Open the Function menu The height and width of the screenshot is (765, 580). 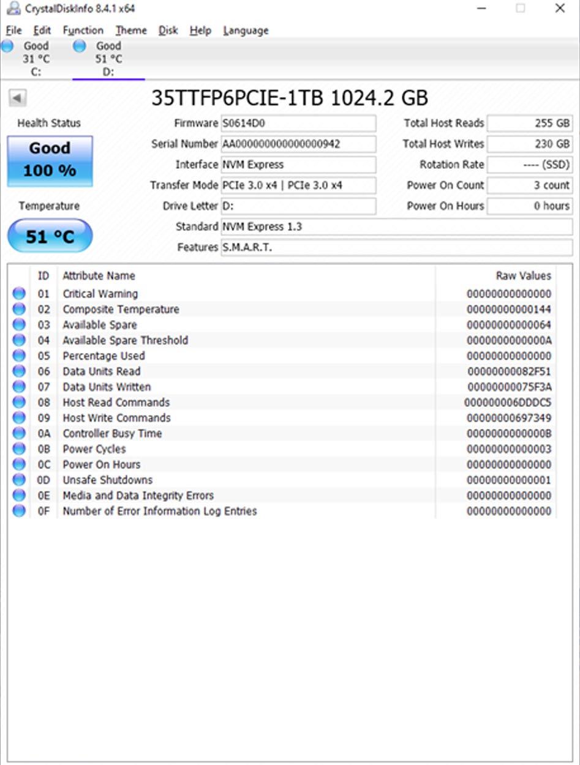click(x=83, y=30)
